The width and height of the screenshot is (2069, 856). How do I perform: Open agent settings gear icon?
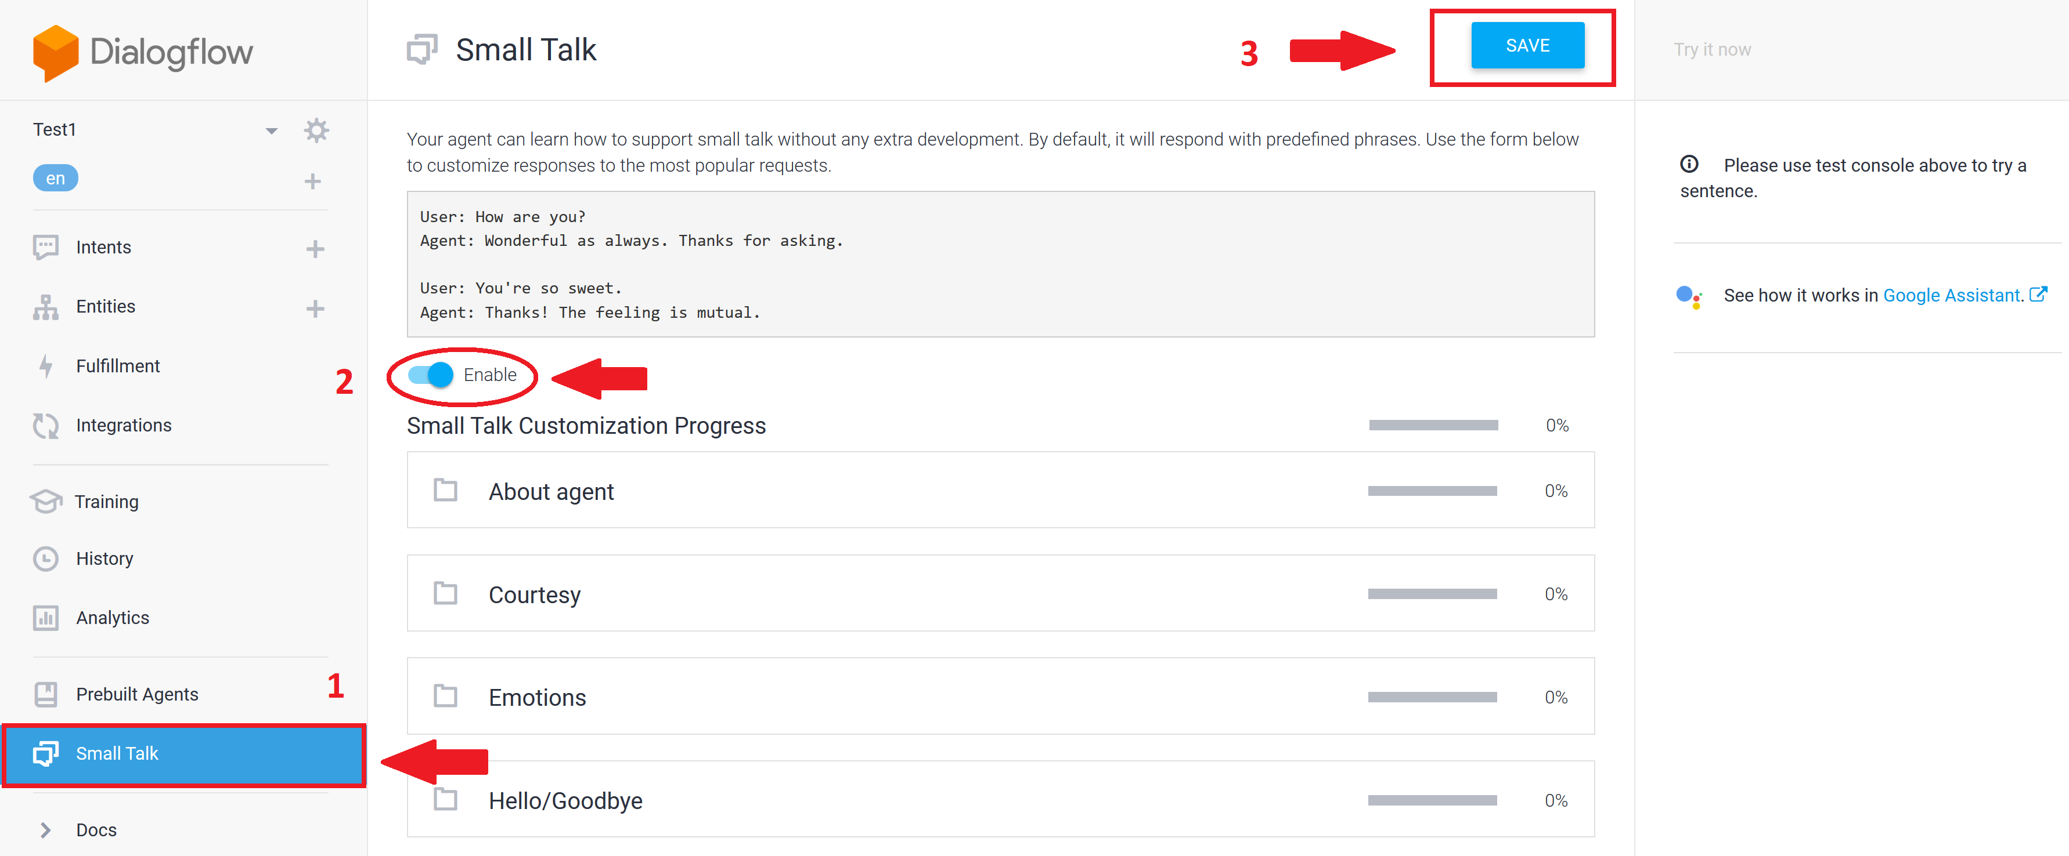point(316,130)
